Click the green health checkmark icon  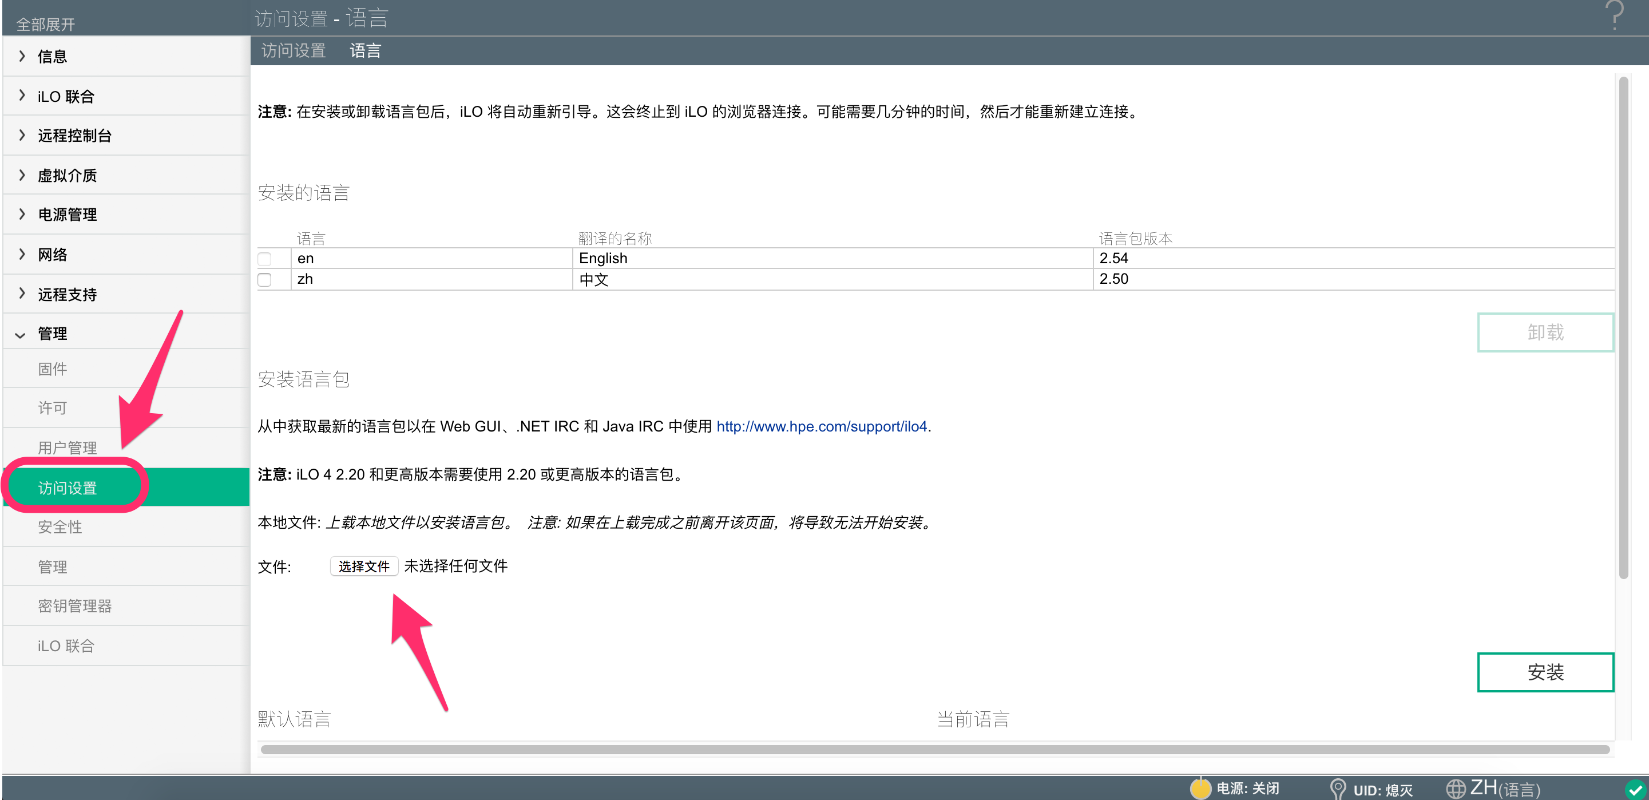click(x=1635, y=789)
